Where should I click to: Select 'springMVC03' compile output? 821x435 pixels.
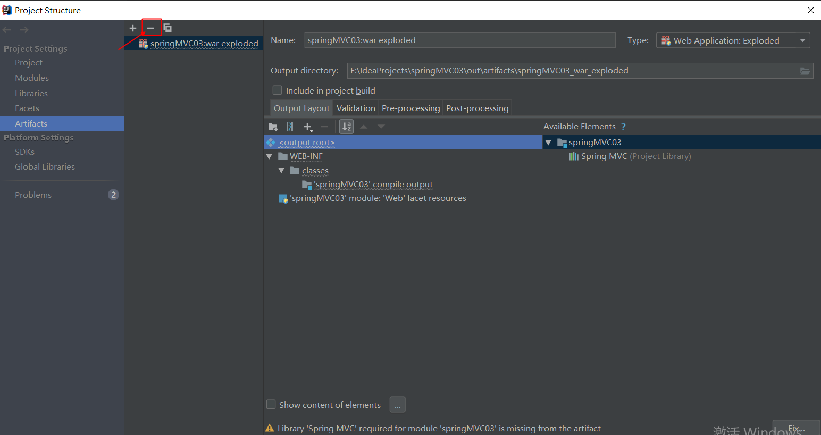[373, 185]
